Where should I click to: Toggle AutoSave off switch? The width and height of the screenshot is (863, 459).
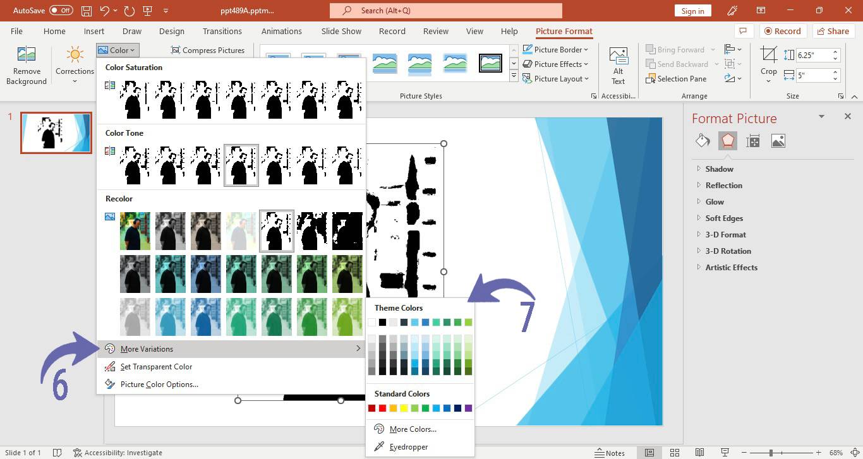[x=61, y=11]
